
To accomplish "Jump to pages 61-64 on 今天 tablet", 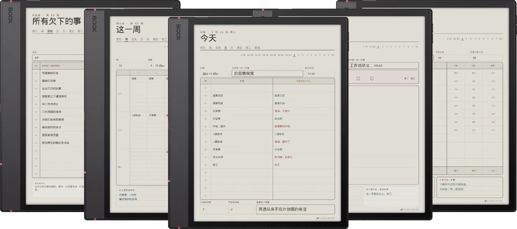I will click(x=288, y=55).
